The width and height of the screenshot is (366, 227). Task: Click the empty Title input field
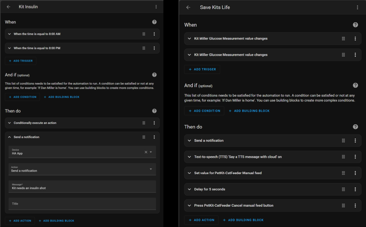click(82, 204)
